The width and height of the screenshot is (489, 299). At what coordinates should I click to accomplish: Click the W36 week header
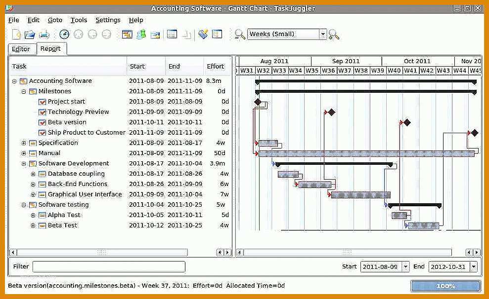pyautogui.click(x=328, y=71)
